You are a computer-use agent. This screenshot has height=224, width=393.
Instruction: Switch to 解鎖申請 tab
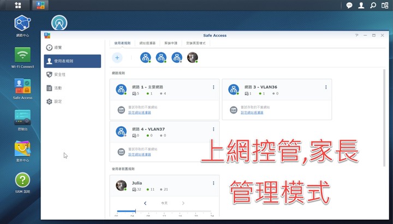click(x=171, y=43)
